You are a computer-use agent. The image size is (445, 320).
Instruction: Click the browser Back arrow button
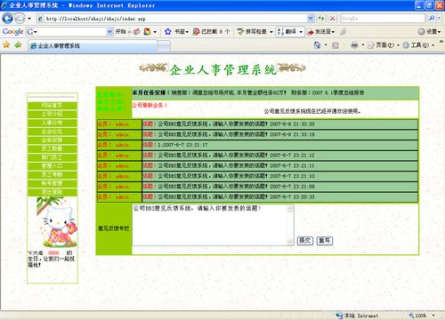7,19
